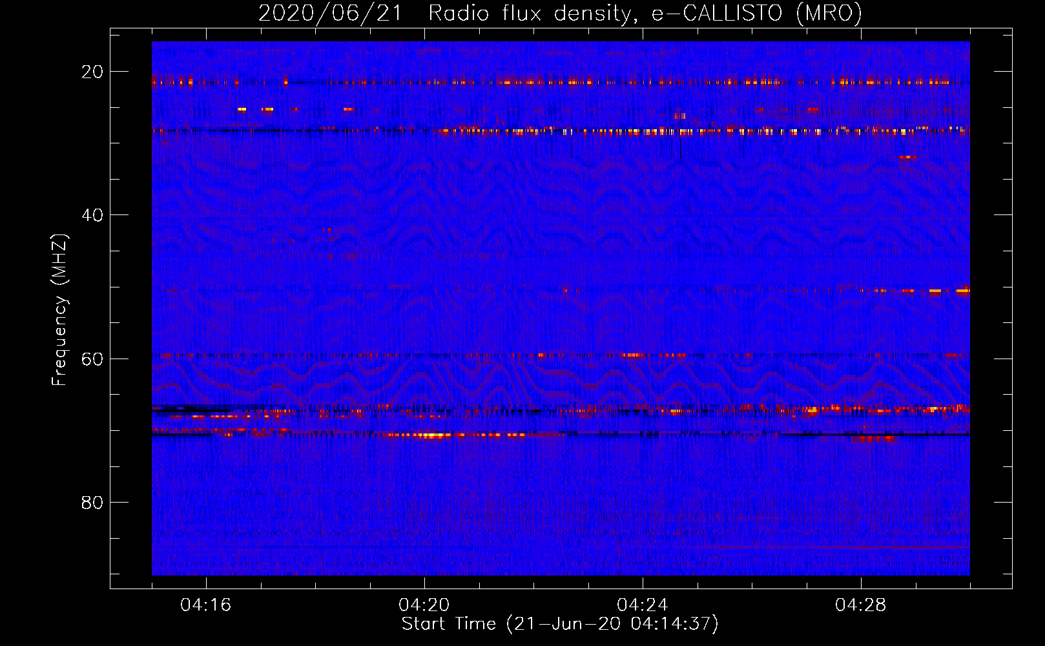Click the plot title "2020/06/21 Radio flux density, e-CALLISTO (MRO)"
The width and height of the screenshot is (1045, 646).
pos(560,13)
